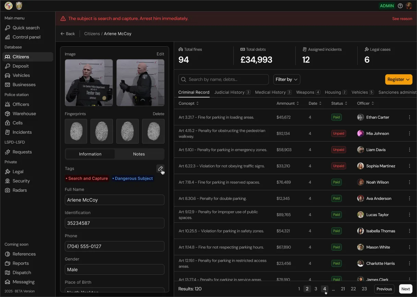The image size is (417, 297).
Task: Open row menu for Charlotte Harris fine
Action: [409, 263]
